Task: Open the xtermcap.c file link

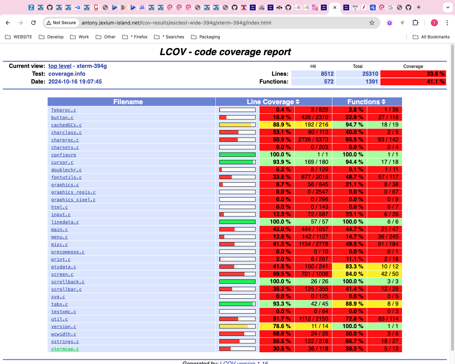Action: (65, 349)
